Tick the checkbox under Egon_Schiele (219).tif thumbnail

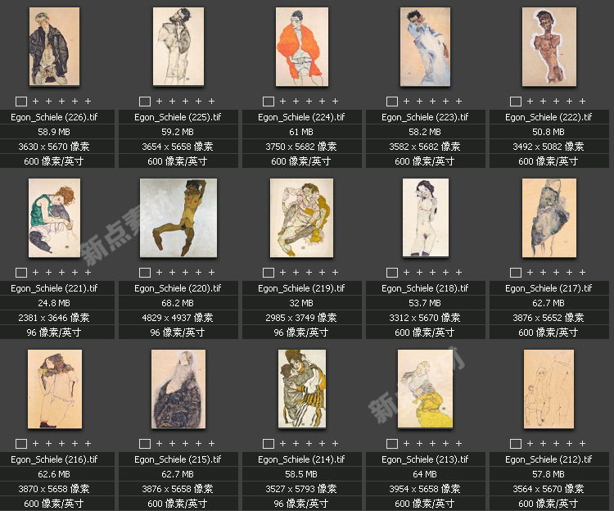click(x=269, y=273)
